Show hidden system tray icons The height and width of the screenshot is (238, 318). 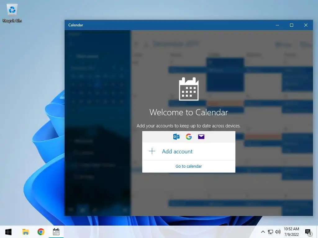pos(263,232)
